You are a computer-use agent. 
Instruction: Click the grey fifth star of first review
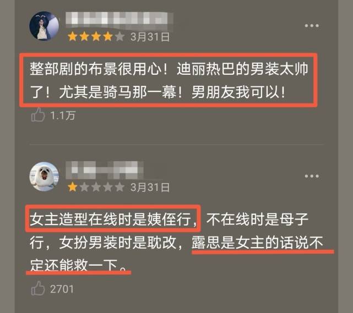click(120, 36)
